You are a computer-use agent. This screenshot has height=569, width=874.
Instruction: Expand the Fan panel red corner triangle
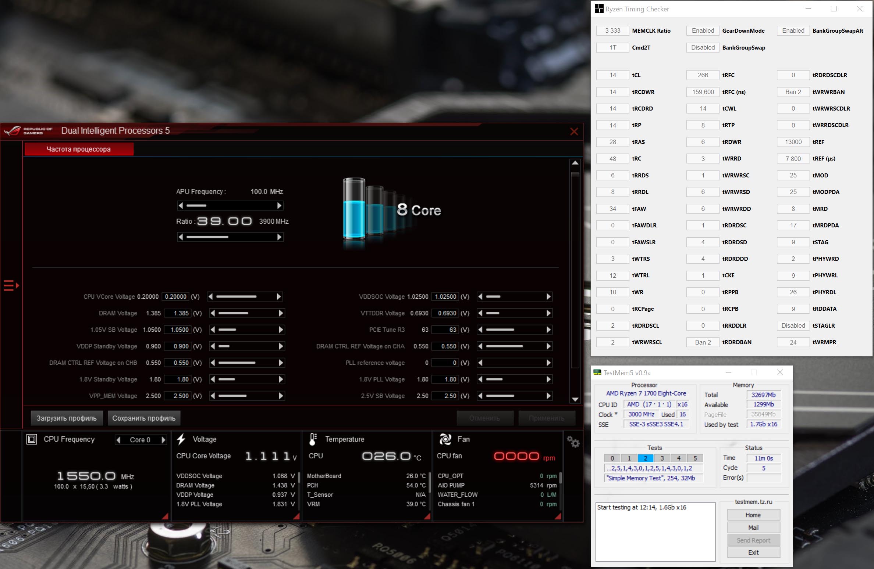(558, 516)
